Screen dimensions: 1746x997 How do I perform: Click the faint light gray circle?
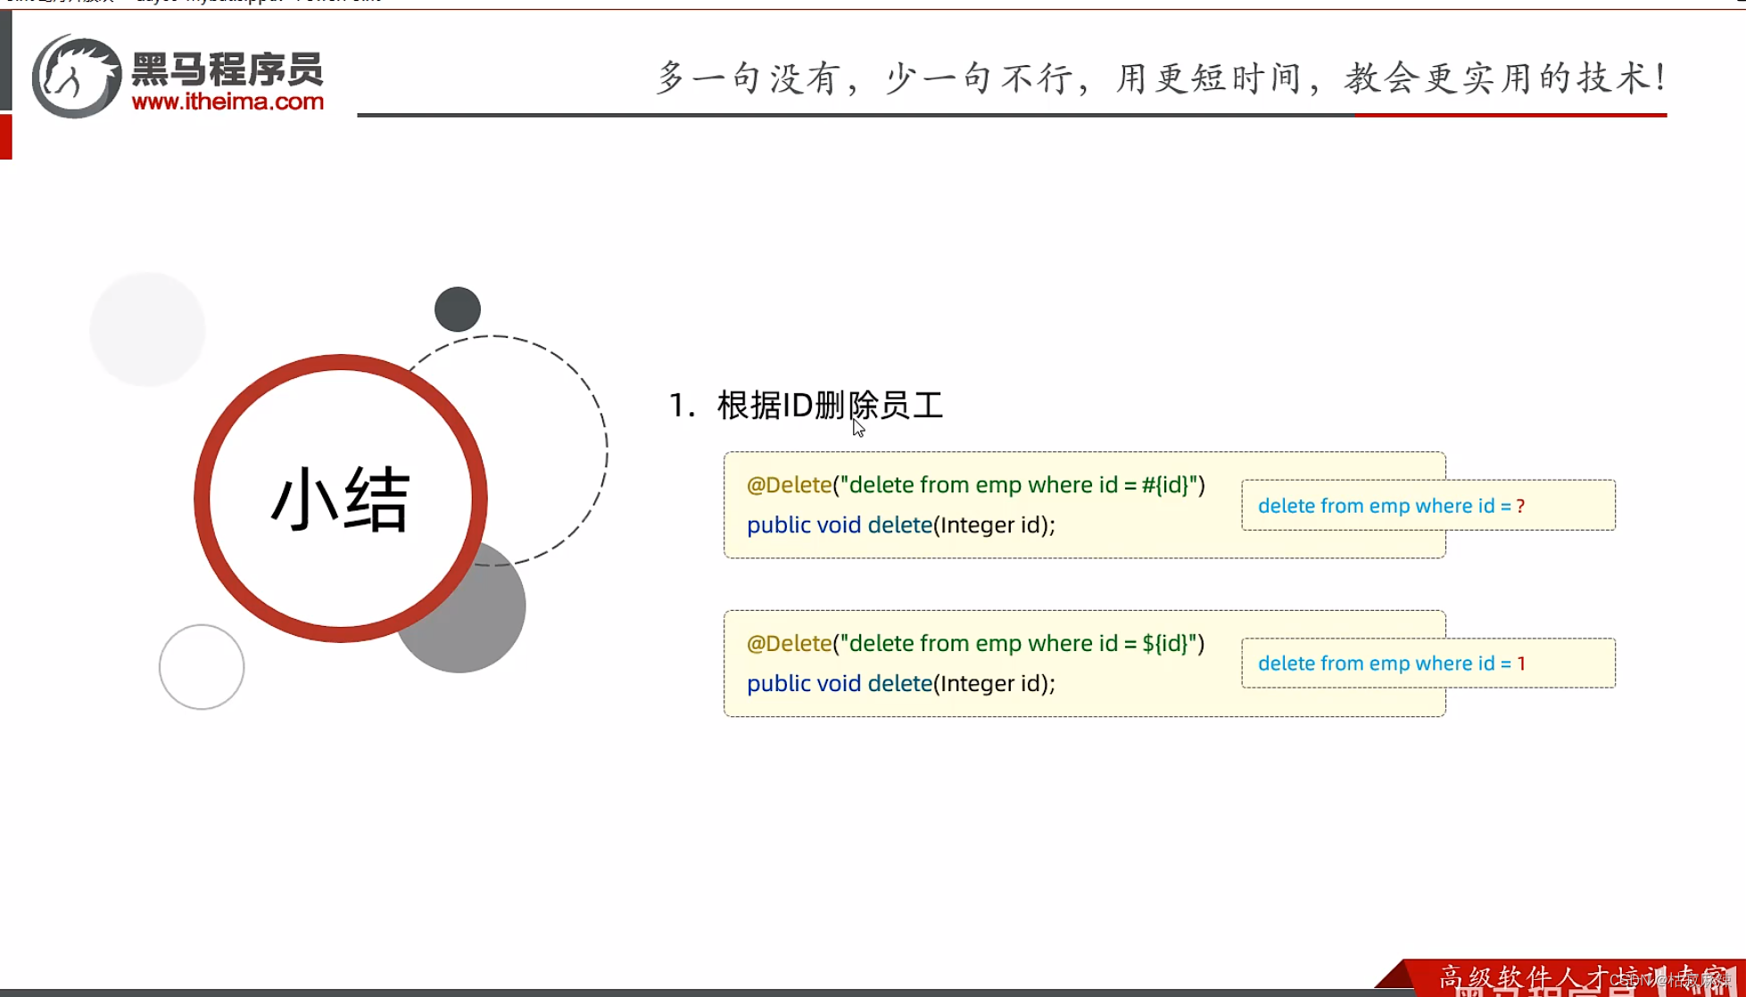(147, 329)
